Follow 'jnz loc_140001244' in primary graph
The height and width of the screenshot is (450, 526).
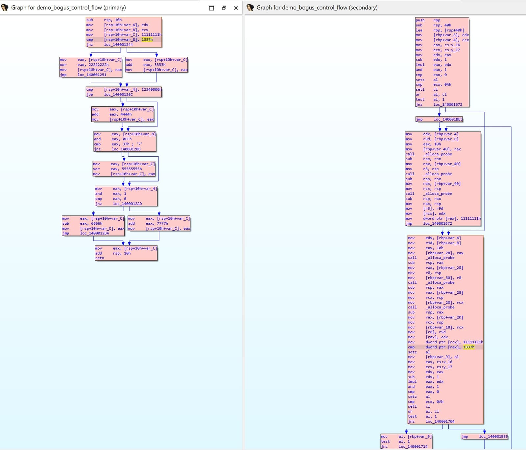pyautogui.click(x=109, y=45)
